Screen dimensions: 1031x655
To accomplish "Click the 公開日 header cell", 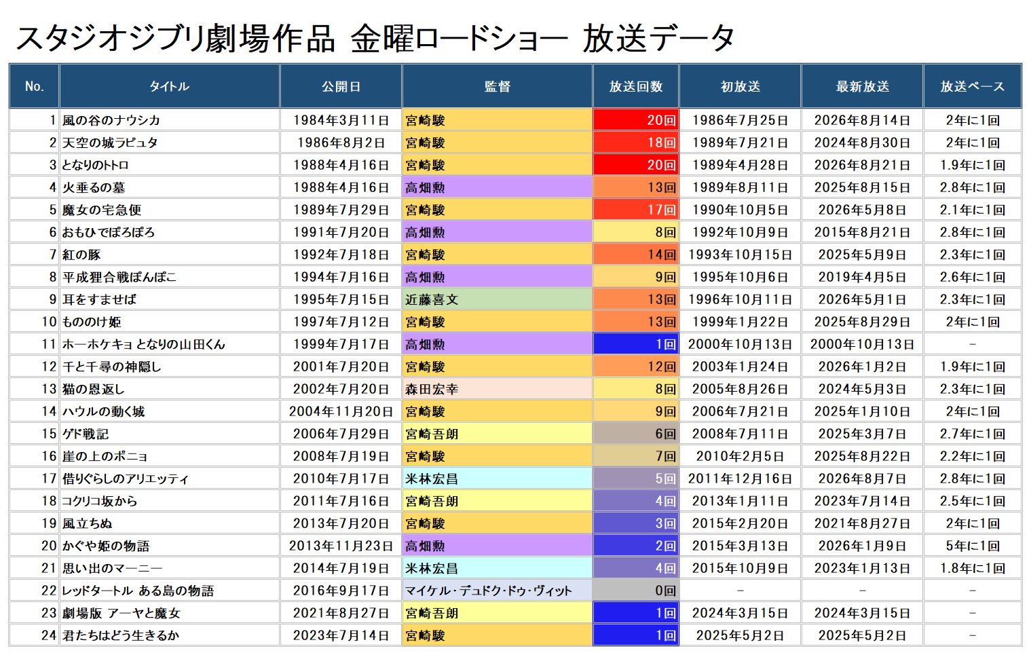I will [341, 86].
